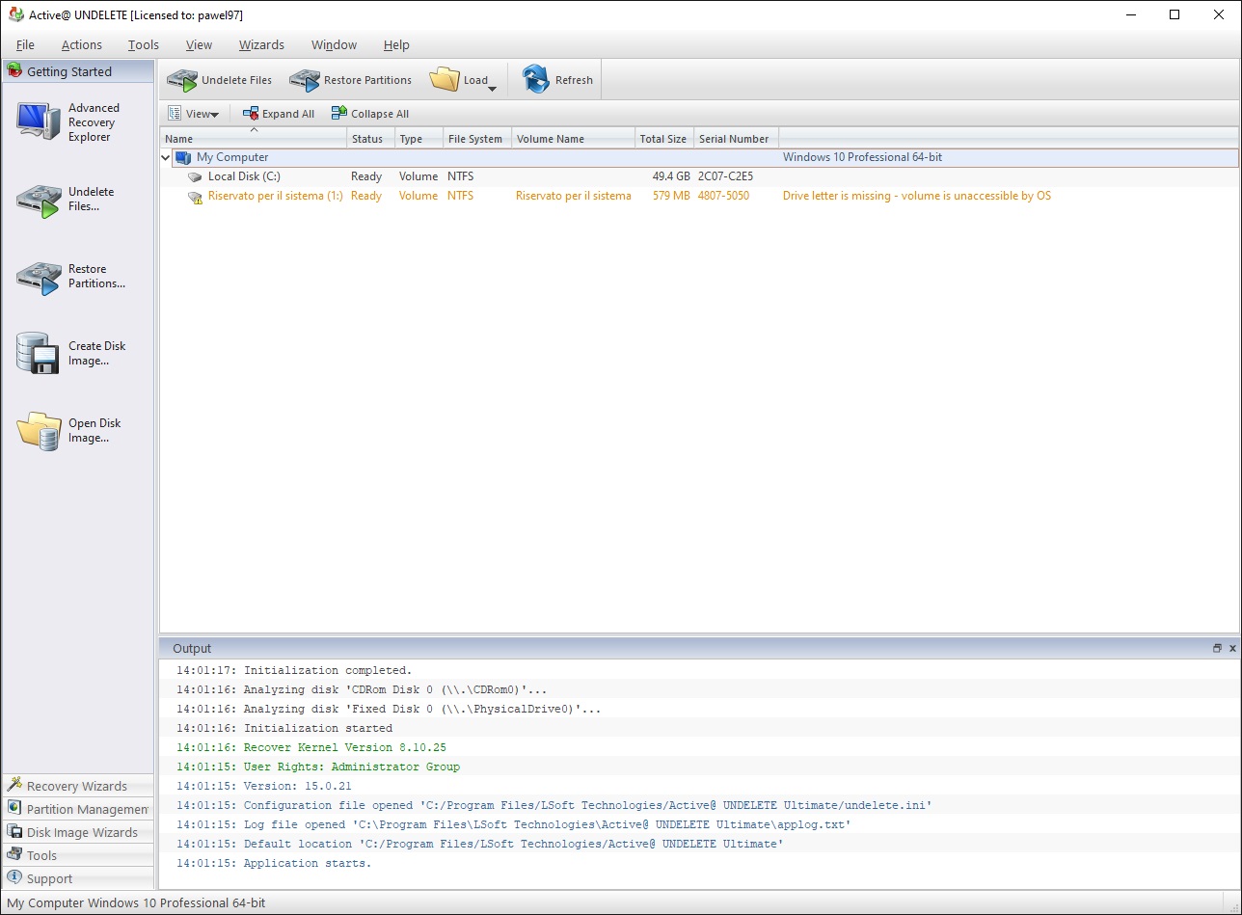Sort by Total Size column header

click(664, 139)
